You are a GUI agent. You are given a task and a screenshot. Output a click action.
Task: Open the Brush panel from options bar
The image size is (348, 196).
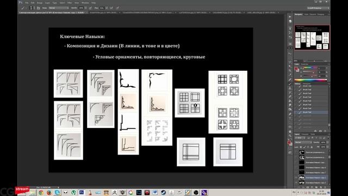tap(39, 8)
